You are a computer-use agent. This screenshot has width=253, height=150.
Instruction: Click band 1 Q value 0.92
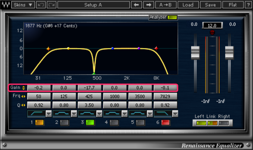[39, 105]
